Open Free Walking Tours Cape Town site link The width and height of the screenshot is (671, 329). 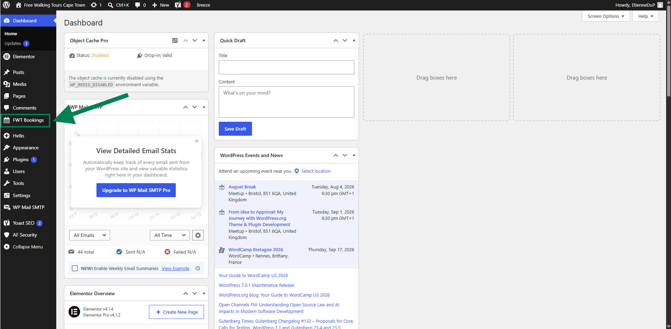coord(50,5)
